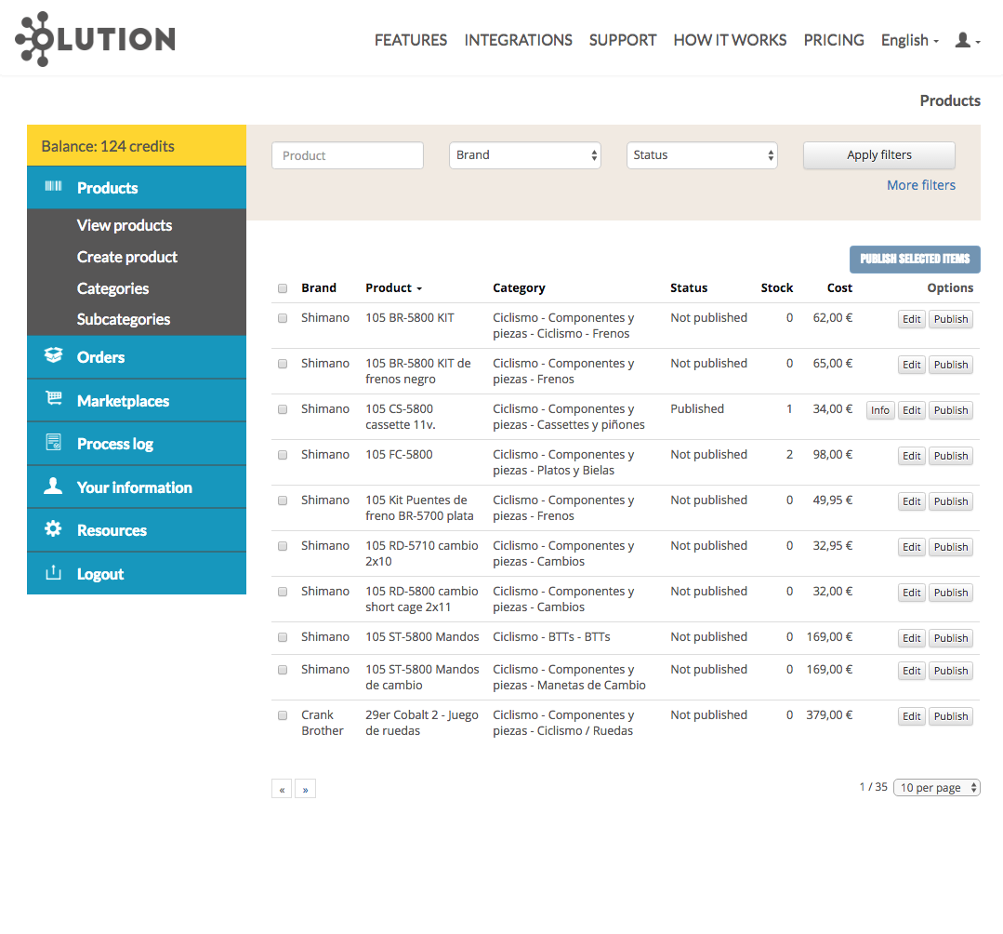The height and width of the screenshot is (934, 1003).
Task: Click the box icon beside Orders
Action: [x=54, y=355]
